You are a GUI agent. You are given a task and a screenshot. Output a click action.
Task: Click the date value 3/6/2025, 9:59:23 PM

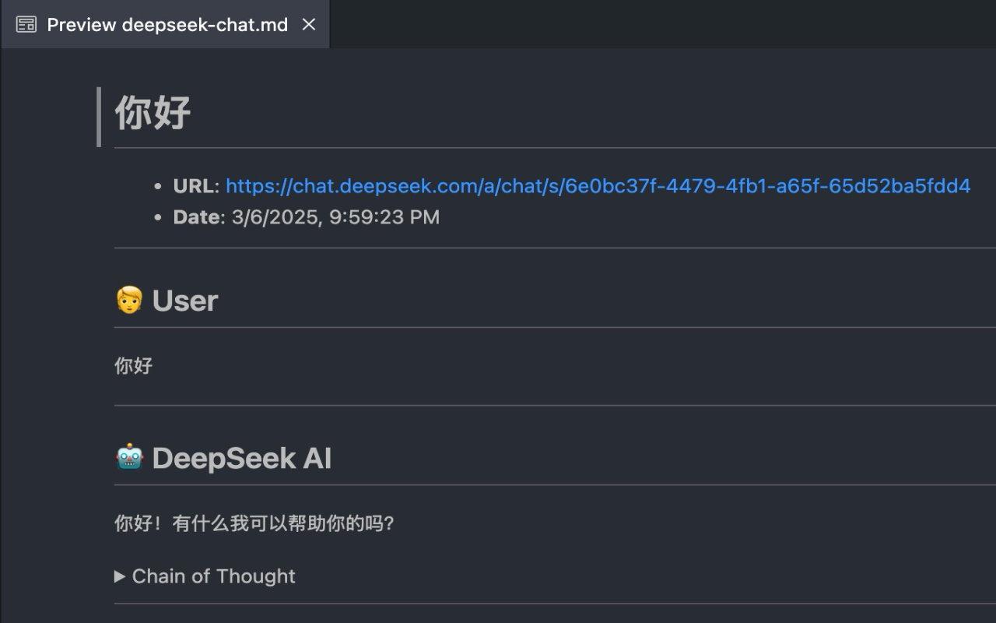(x=335, y=217)
